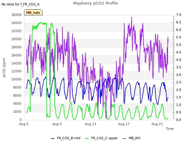Viewport: 192px width, 144px height.
Task: Click the blue FR_CO2_B-mid legend swatch
Action: tap(53, 139)
